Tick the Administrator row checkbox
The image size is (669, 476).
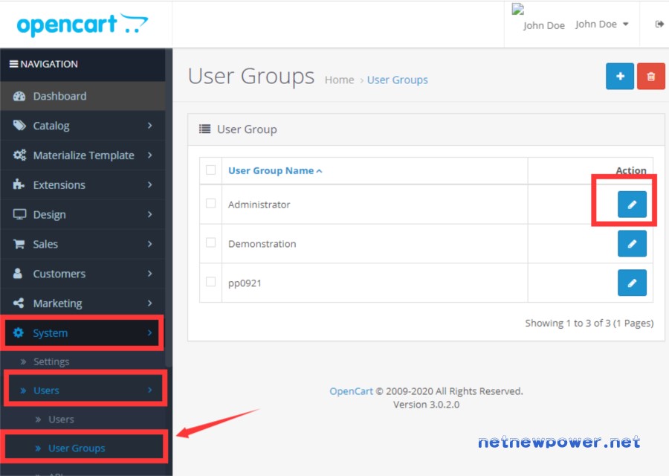point(210,203)
